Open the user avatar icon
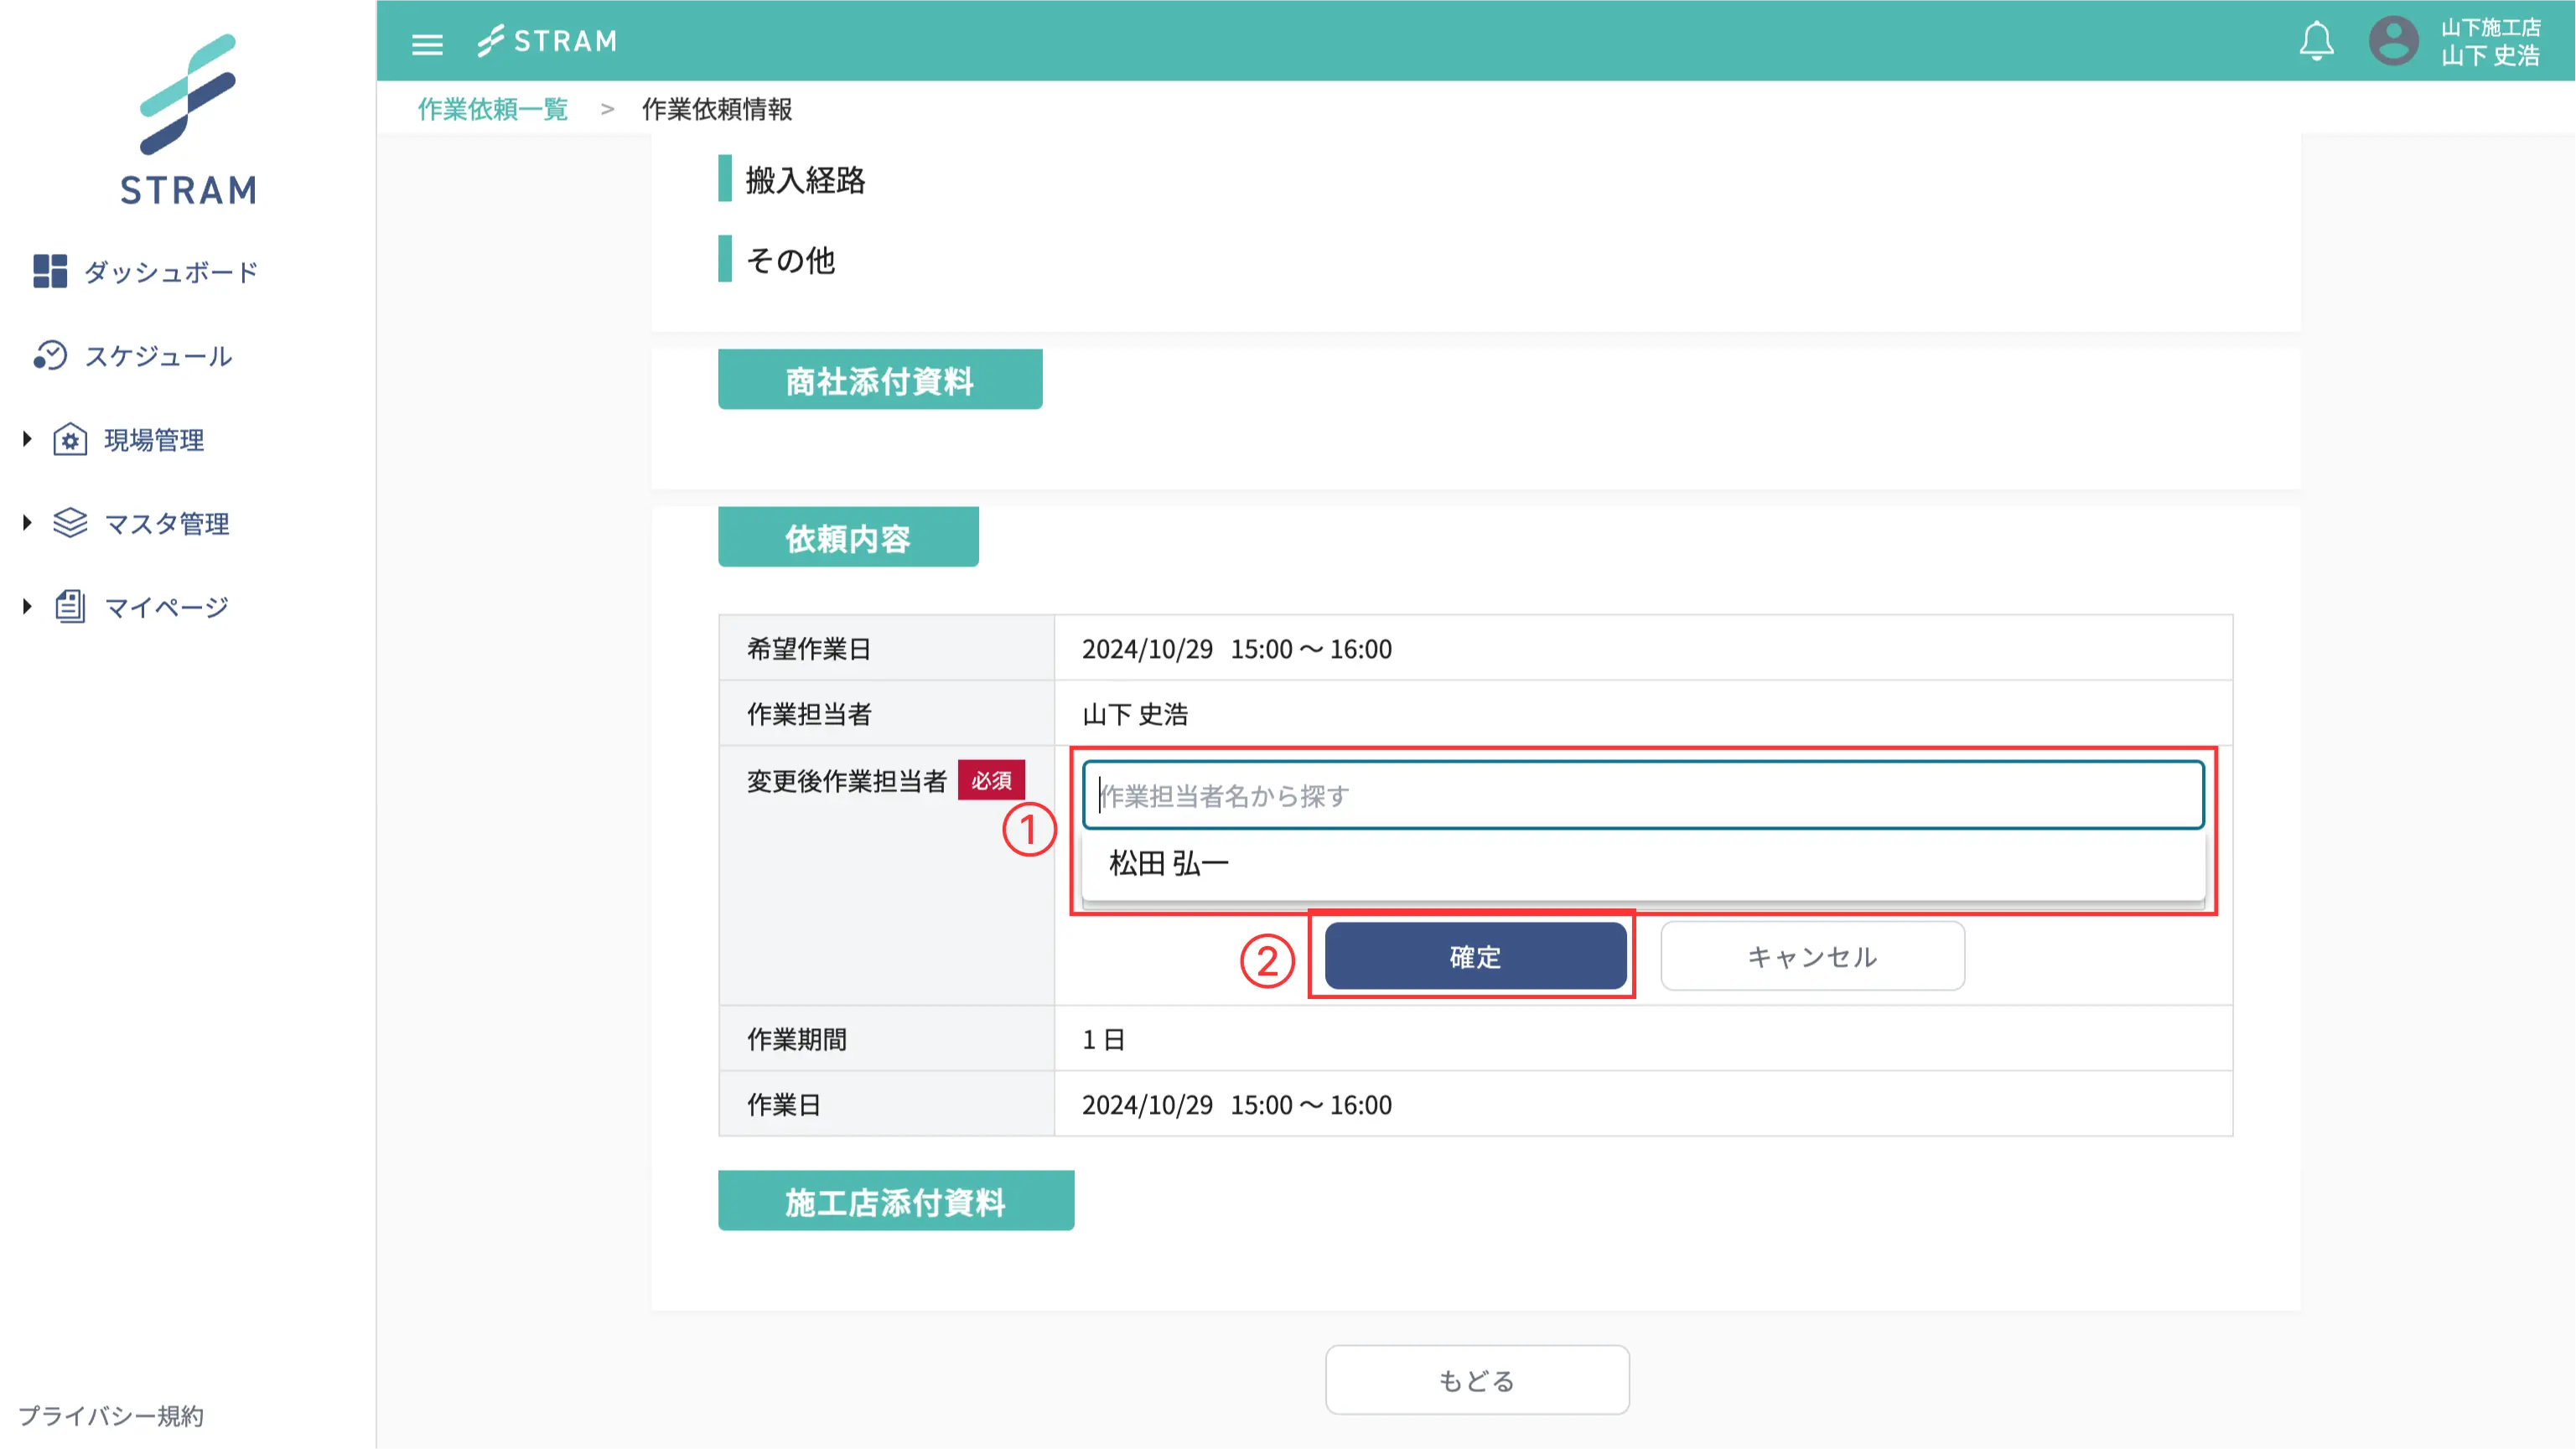The height and width of the screenshot is (1449, 2576). point(2393,42)
